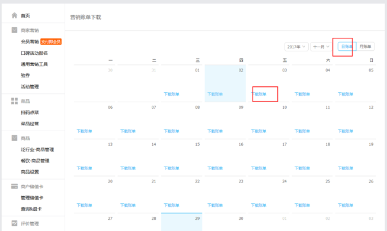
Task: Switch to 月账单 monthly bill option
Action: pyautogui.click(x=365, y=47)
